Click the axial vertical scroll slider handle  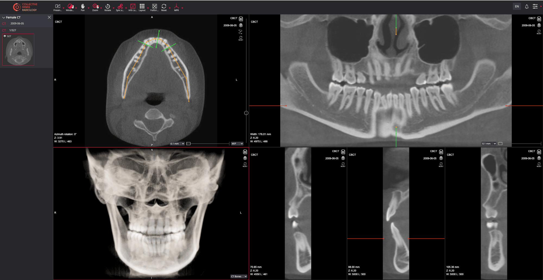[246, 113]
